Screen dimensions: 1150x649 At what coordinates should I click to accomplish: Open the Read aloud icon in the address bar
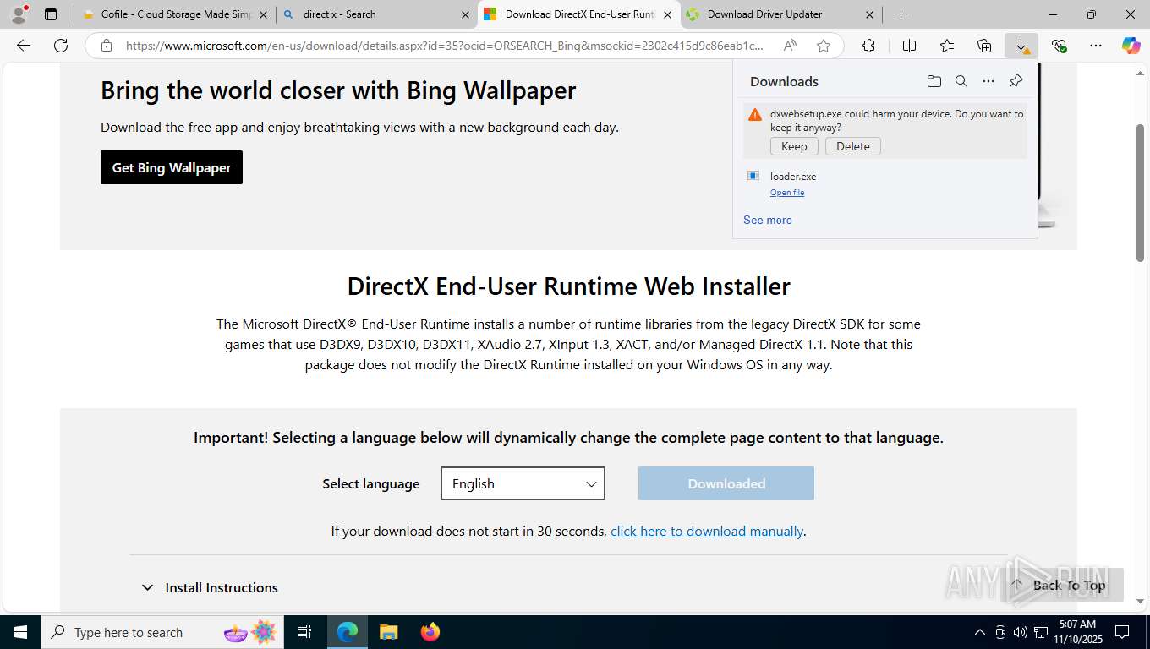tap(789, 46)
